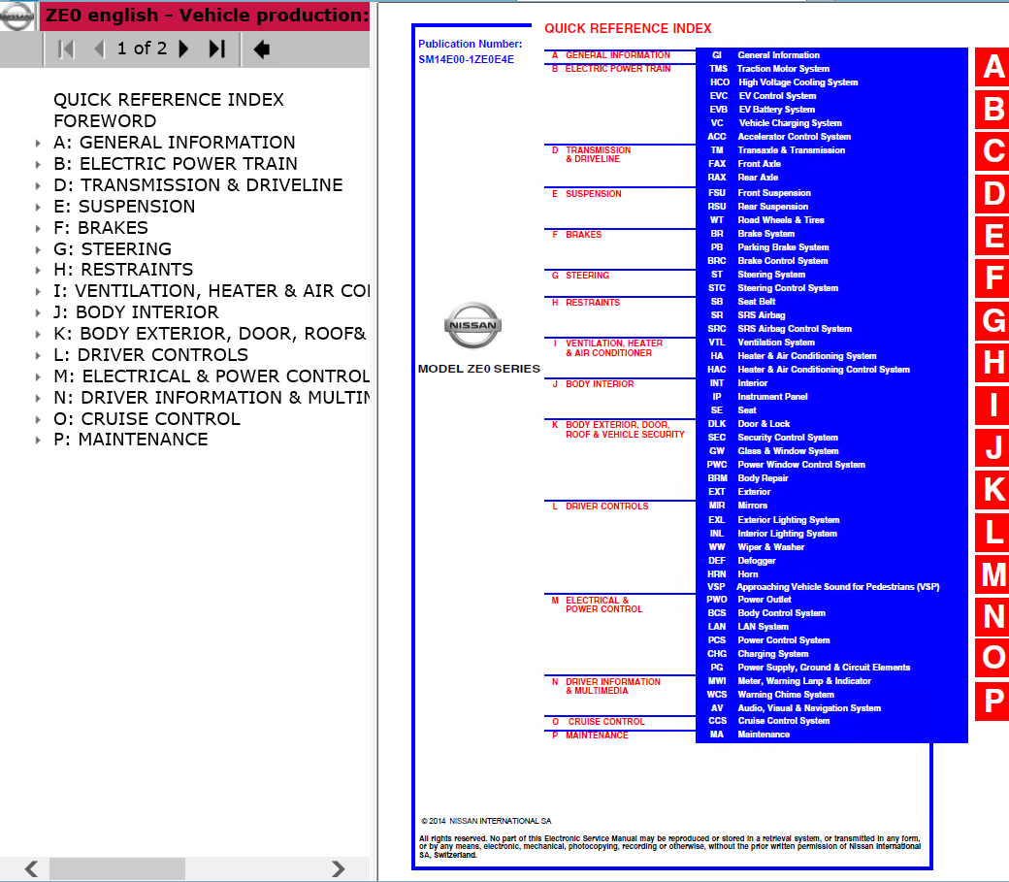The image size is (1009, 882).
Task: Open QUICK REFERENCE INDEX in tree
Action: [169, 100]
